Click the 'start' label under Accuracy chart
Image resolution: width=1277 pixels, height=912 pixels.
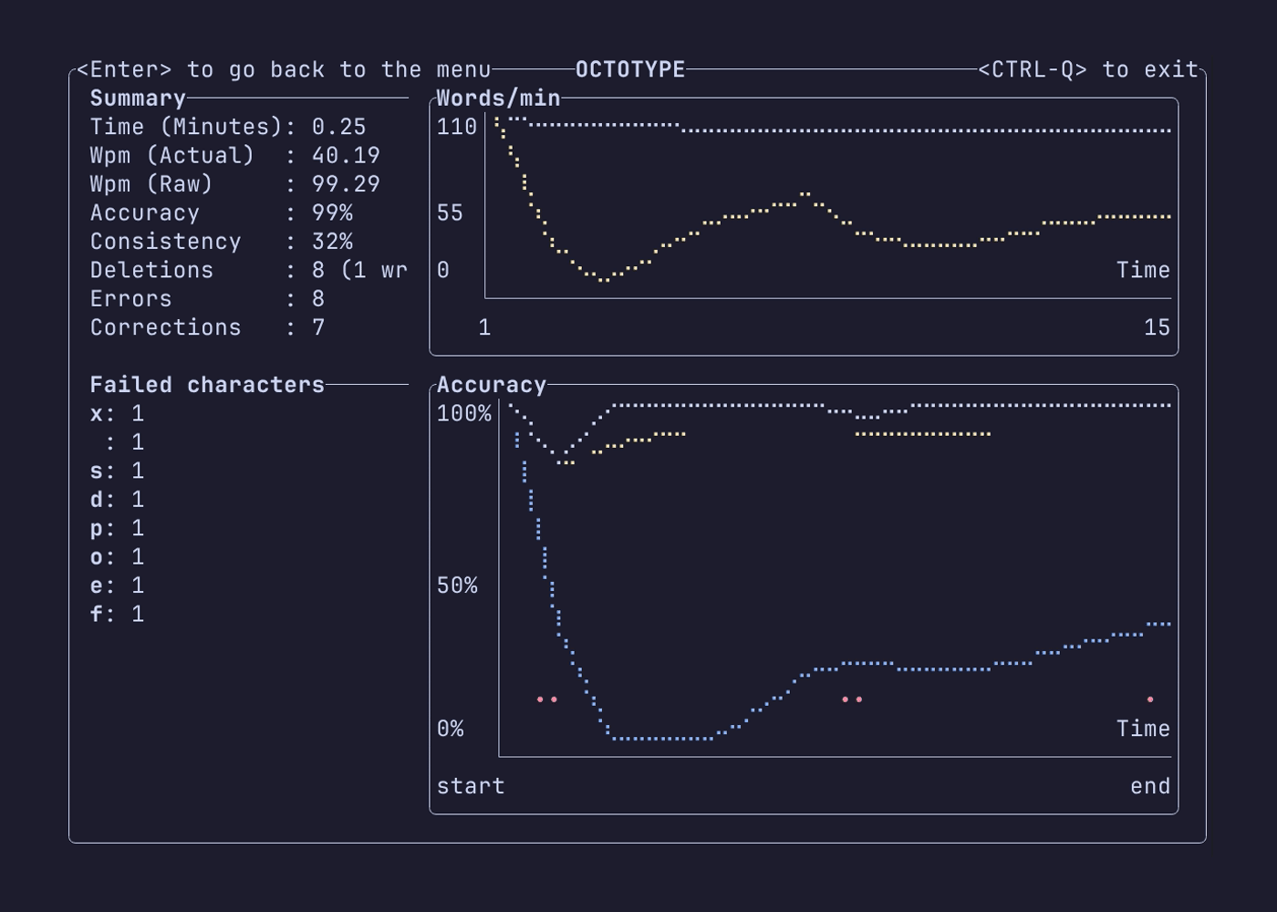tap(471, 785)
